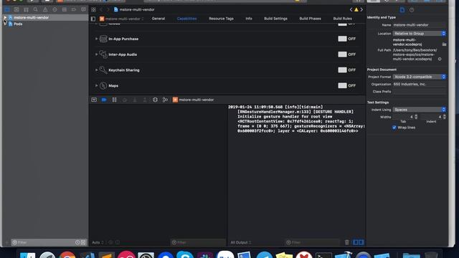459x258 pixels.
Task: Toggle the console pane button
Action: [361, 242]
